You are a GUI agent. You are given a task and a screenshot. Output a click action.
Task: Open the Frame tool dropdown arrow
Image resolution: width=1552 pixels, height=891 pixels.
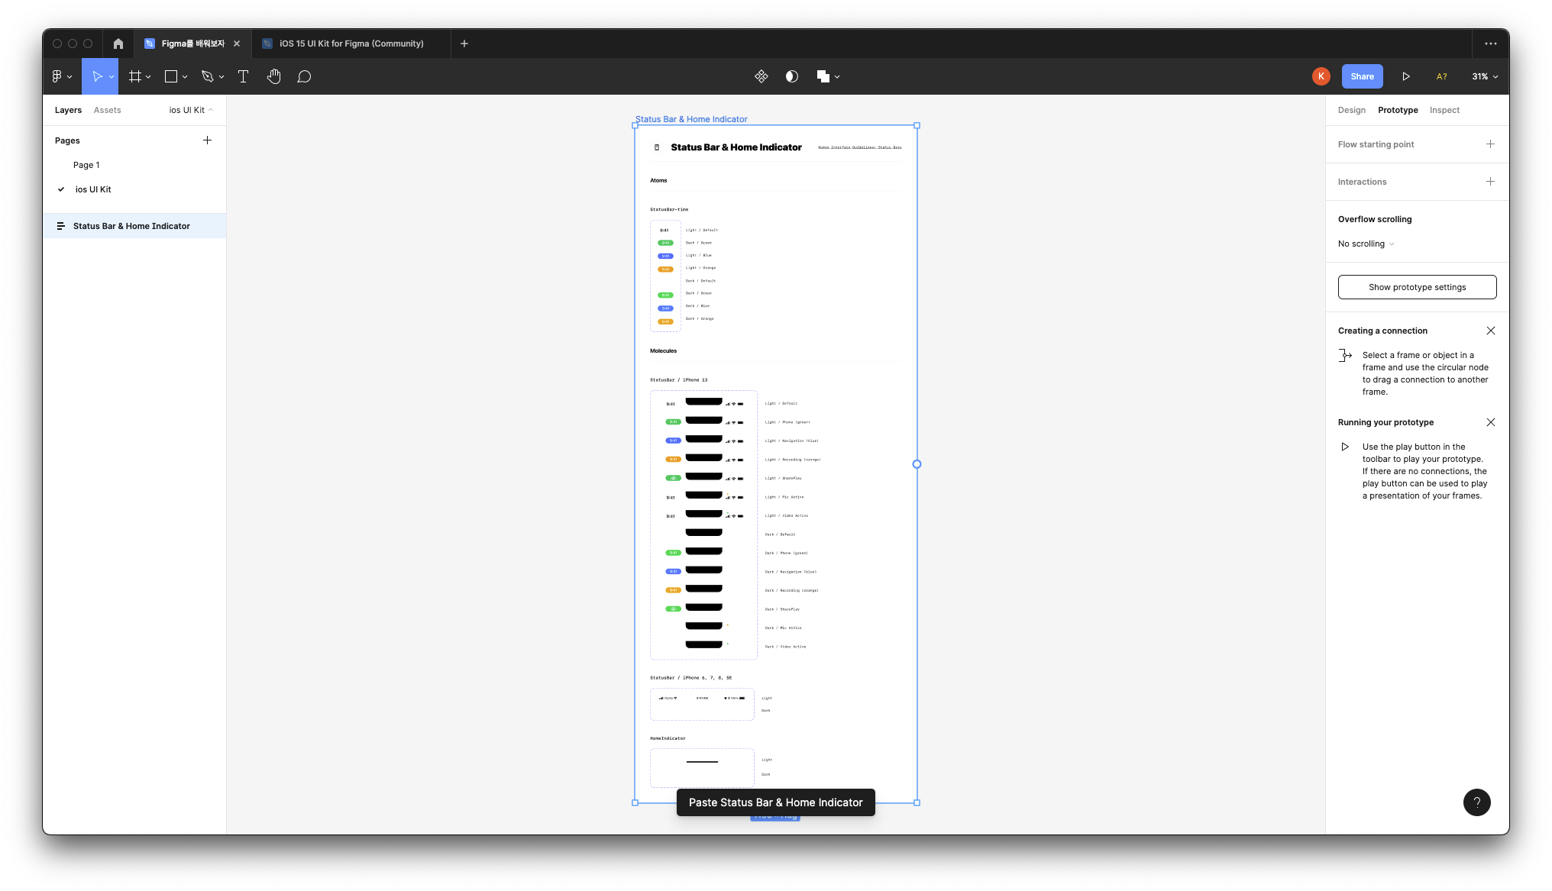click(x=148, y=77)
